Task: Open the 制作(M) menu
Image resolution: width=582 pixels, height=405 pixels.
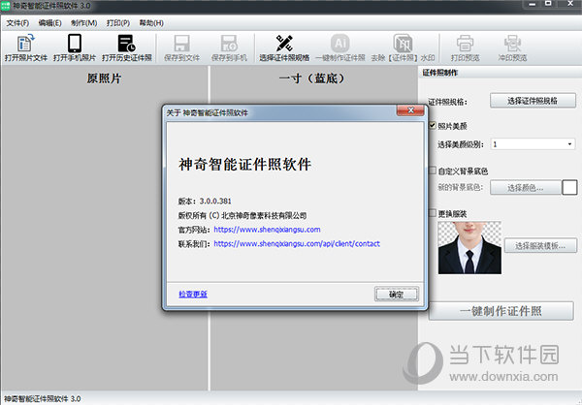Action: pos(83,21)
